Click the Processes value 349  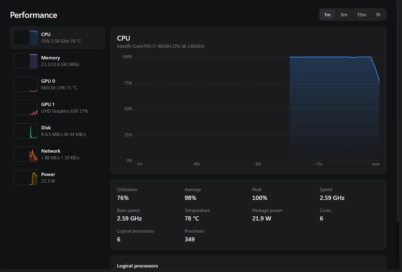(x=190, y=239)
